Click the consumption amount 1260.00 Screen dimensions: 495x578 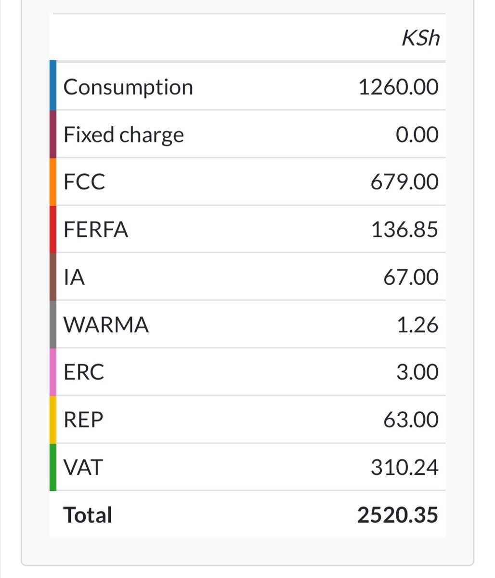point(398,87)
